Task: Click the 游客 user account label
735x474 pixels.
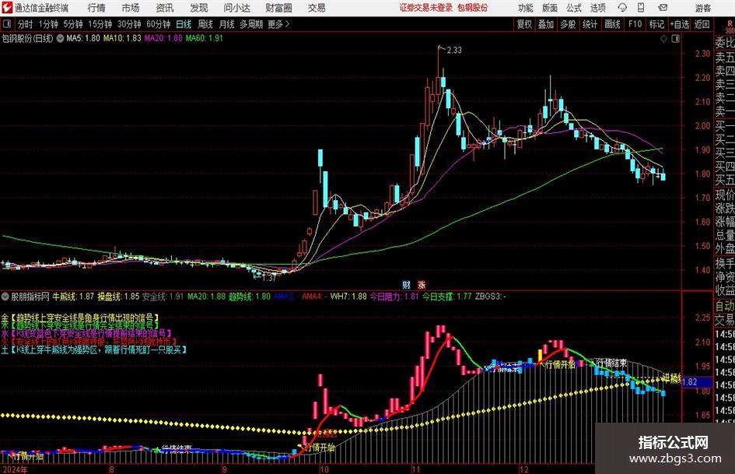Action: [x=702, y=8]
